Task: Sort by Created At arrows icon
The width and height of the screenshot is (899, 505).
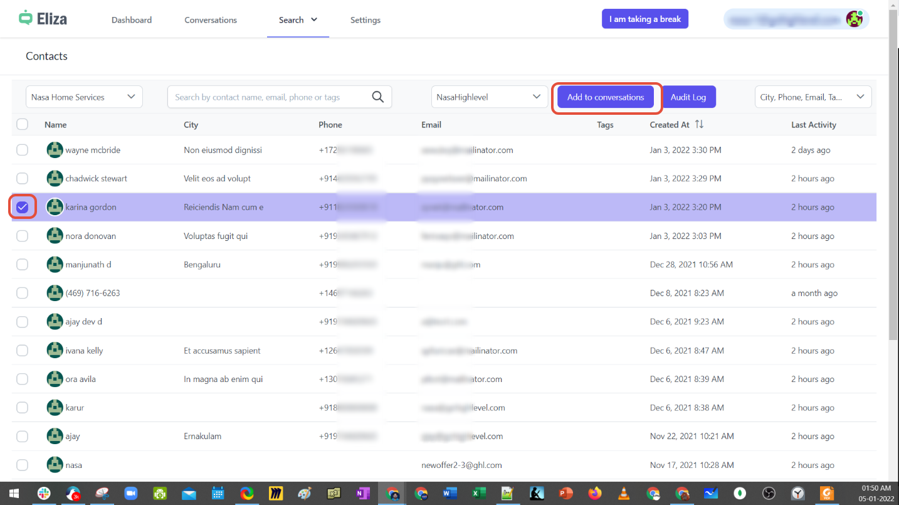Action: tap(699, 125)
